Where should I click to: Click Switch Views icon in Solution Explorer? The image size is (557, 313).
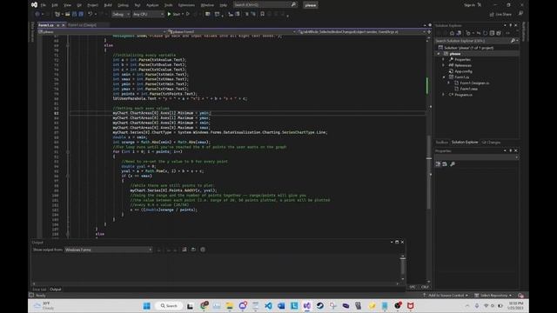[459, 33]
